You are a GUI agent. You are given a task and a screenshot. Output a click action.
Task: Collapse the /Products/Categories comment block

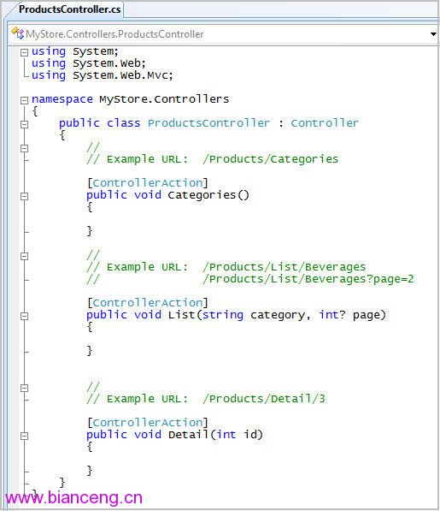click(24, 148)
